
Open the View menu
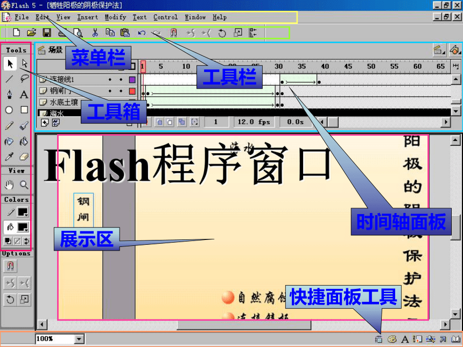(x=63, y=17)
